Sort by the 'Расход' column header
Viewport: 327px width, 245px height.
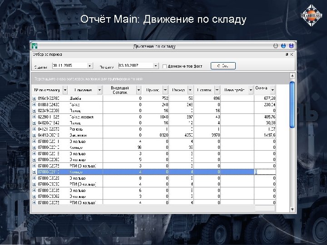pos(178,90)
